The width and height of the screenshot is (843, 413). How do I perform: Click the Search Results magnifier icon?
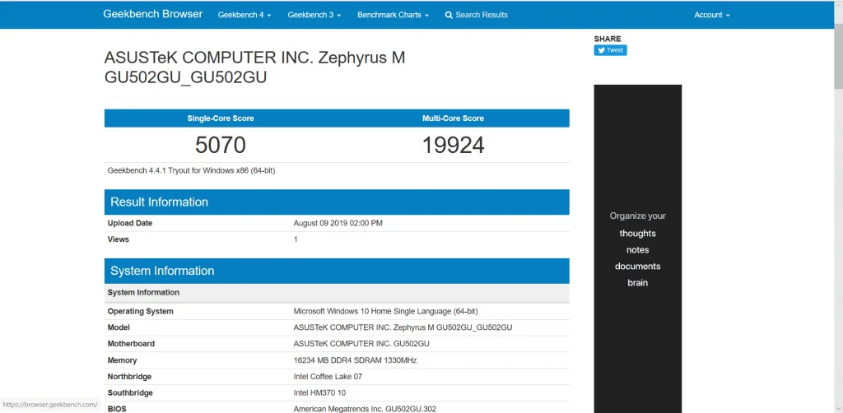pos(449,15)
